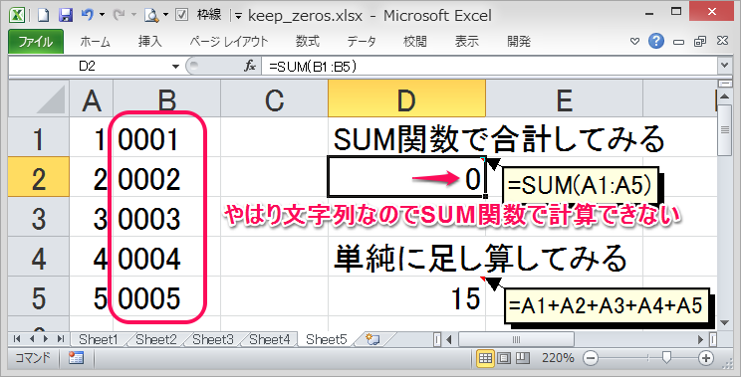Image resolution: width=741 pixels, height=377 pixels.
Task: Switch to Page Layout view icon
Action: coord(503,358)
